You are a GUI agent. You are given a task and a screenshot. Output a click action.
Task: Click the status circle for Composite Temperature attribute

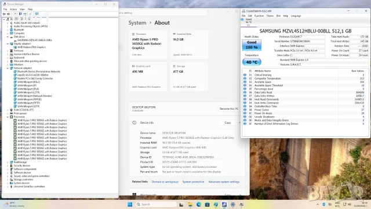click(x=245, y=78)
